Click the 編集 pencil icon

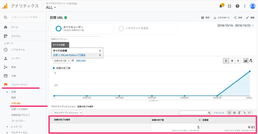coord(247,18)
